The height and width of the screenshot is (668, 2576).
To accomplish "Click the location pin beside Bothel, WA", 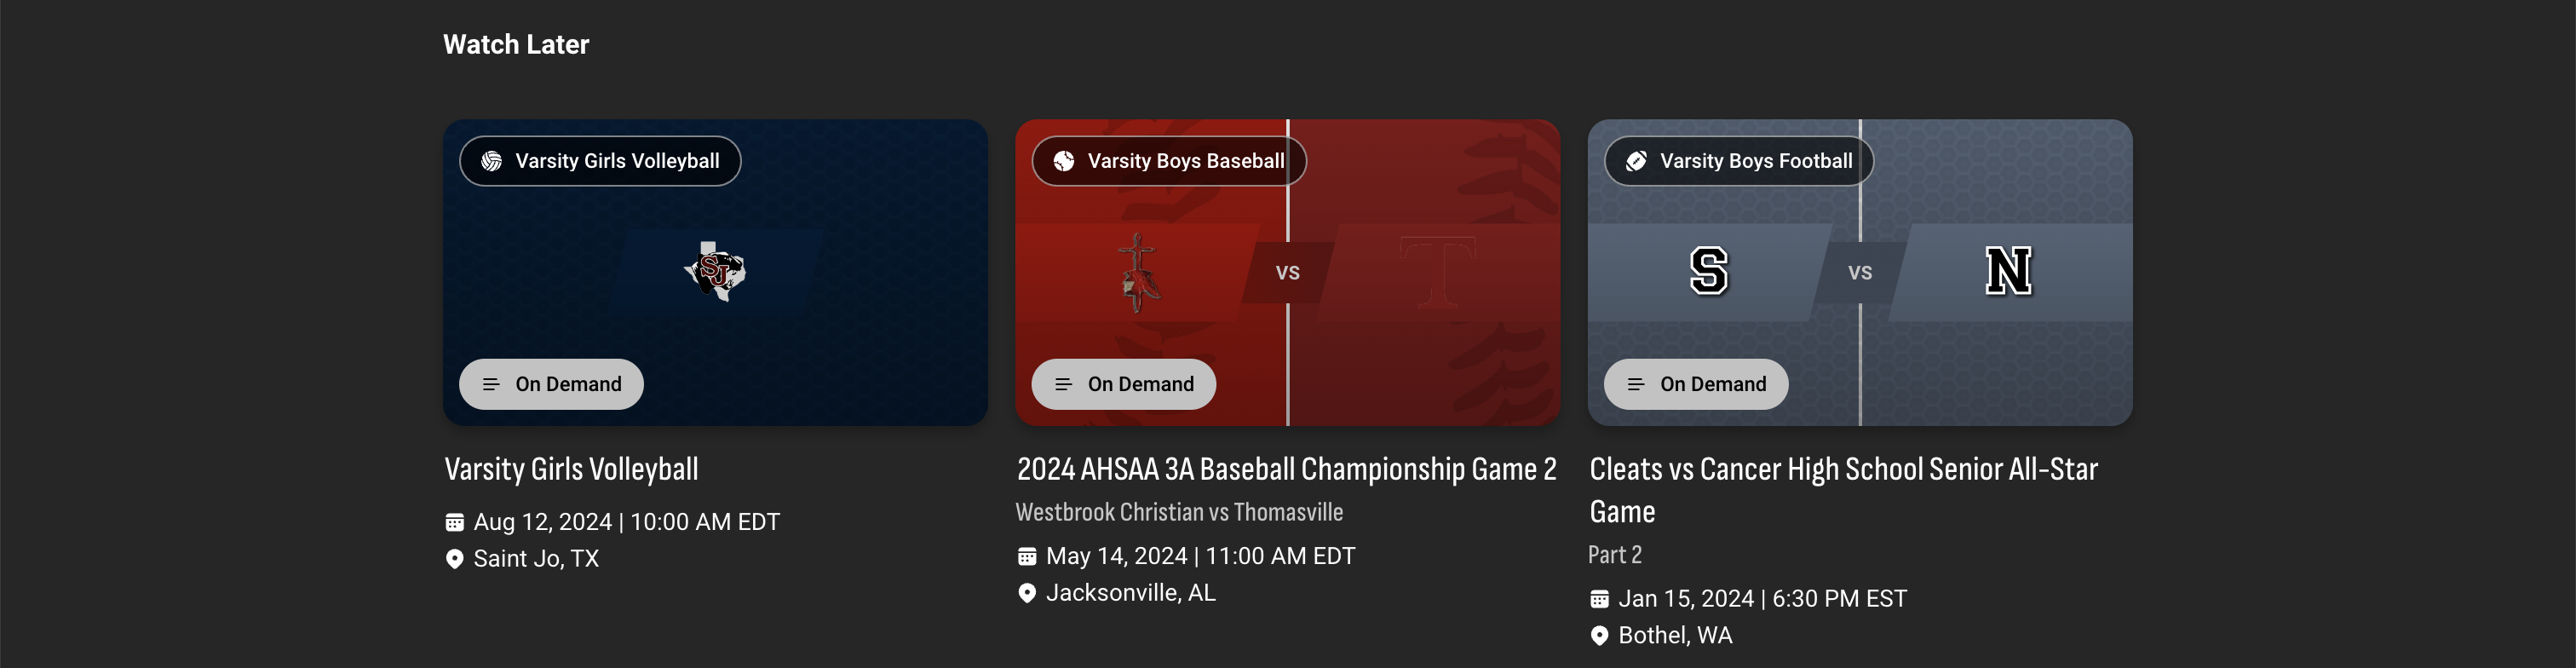I will 1601,635.
